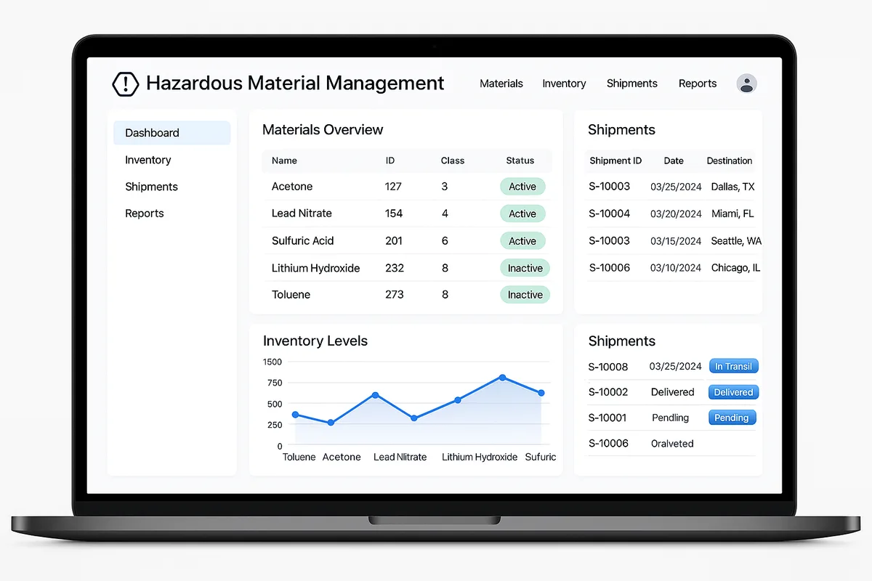This screenshot has height=581, width=872.
Task: Switch to Inventory in the left sidebar
Action: 148,160
